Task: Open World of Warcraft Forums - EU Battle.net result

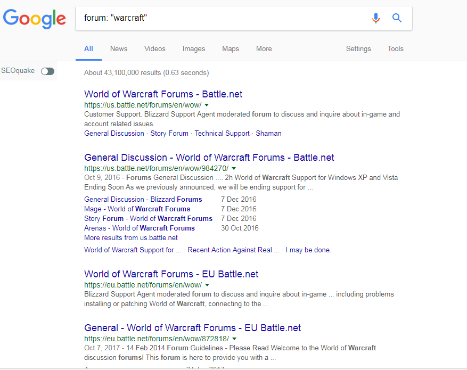Action: pyautogui.click(x=171, y=274)
